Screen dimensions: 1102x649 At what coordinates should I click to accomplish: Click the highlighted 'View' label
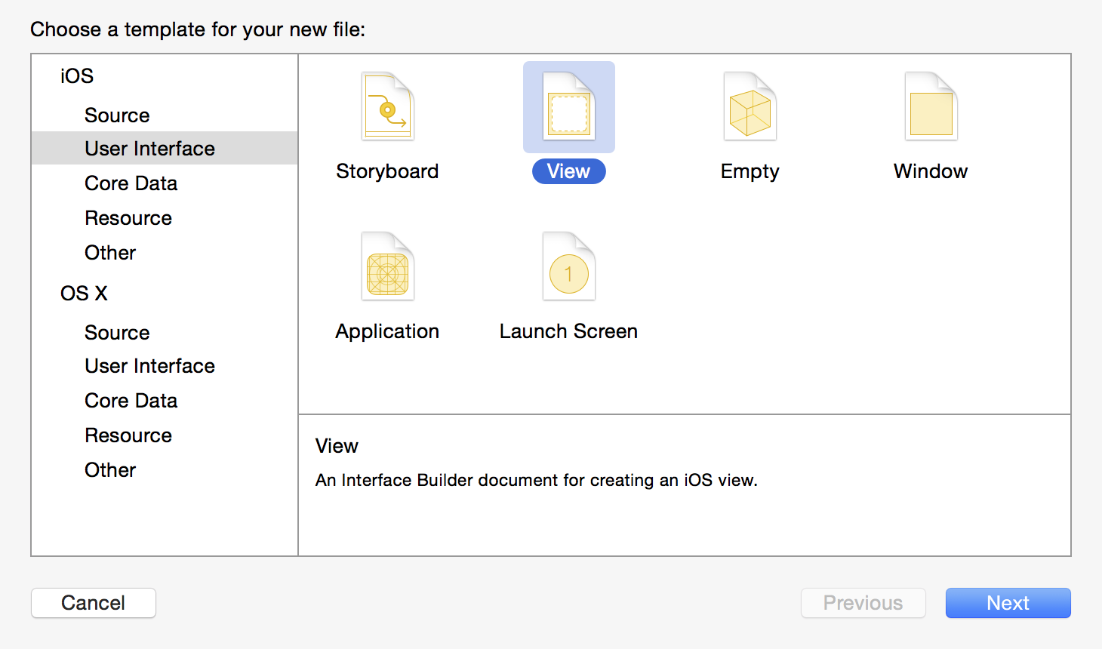[568, 171]
